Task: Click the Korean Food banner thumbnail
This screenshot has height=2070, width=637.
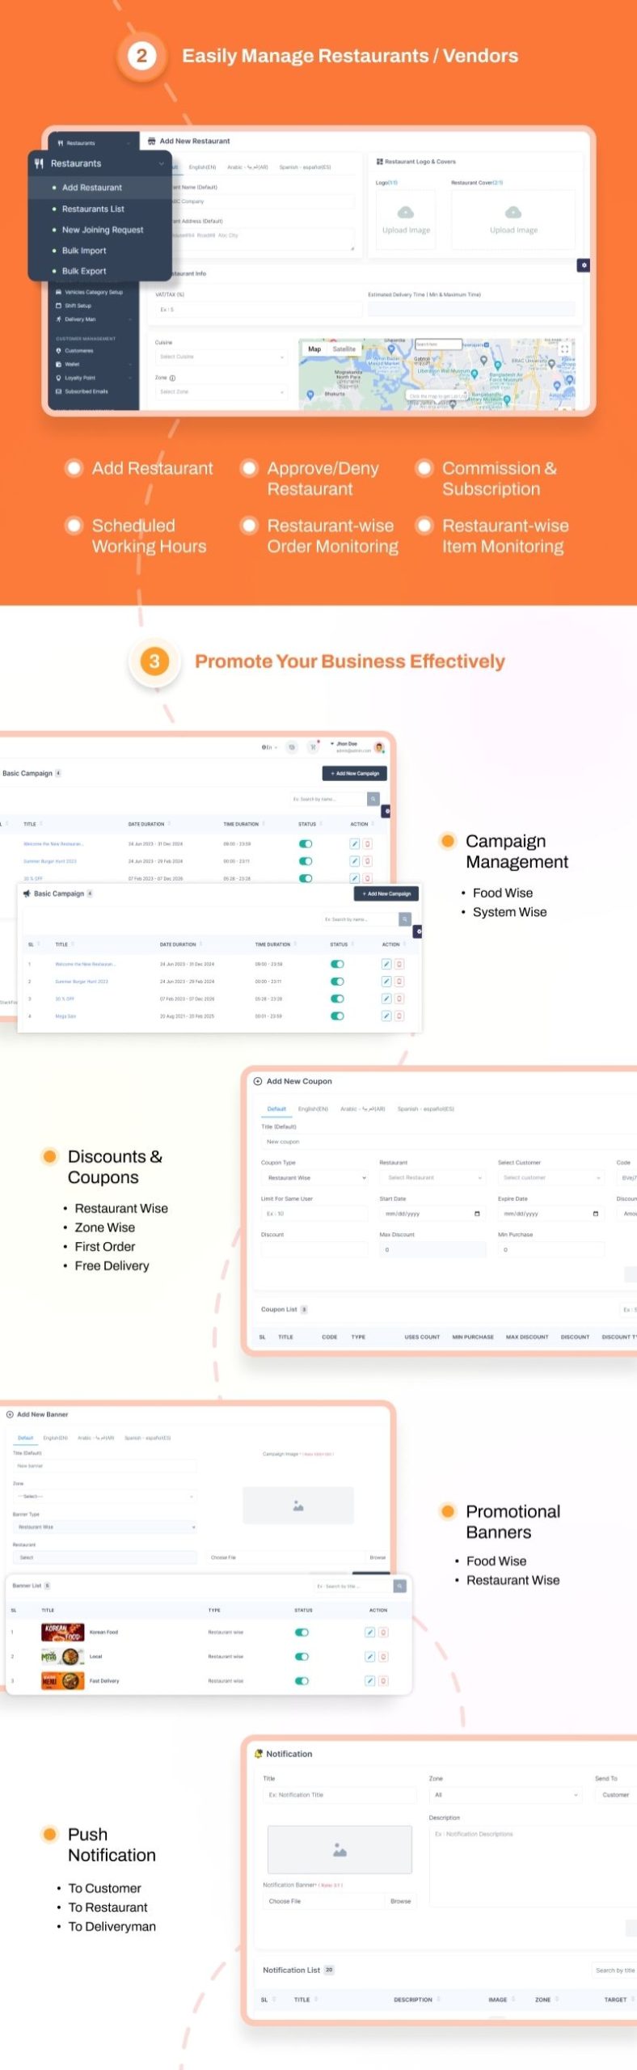Action: 63,1632
